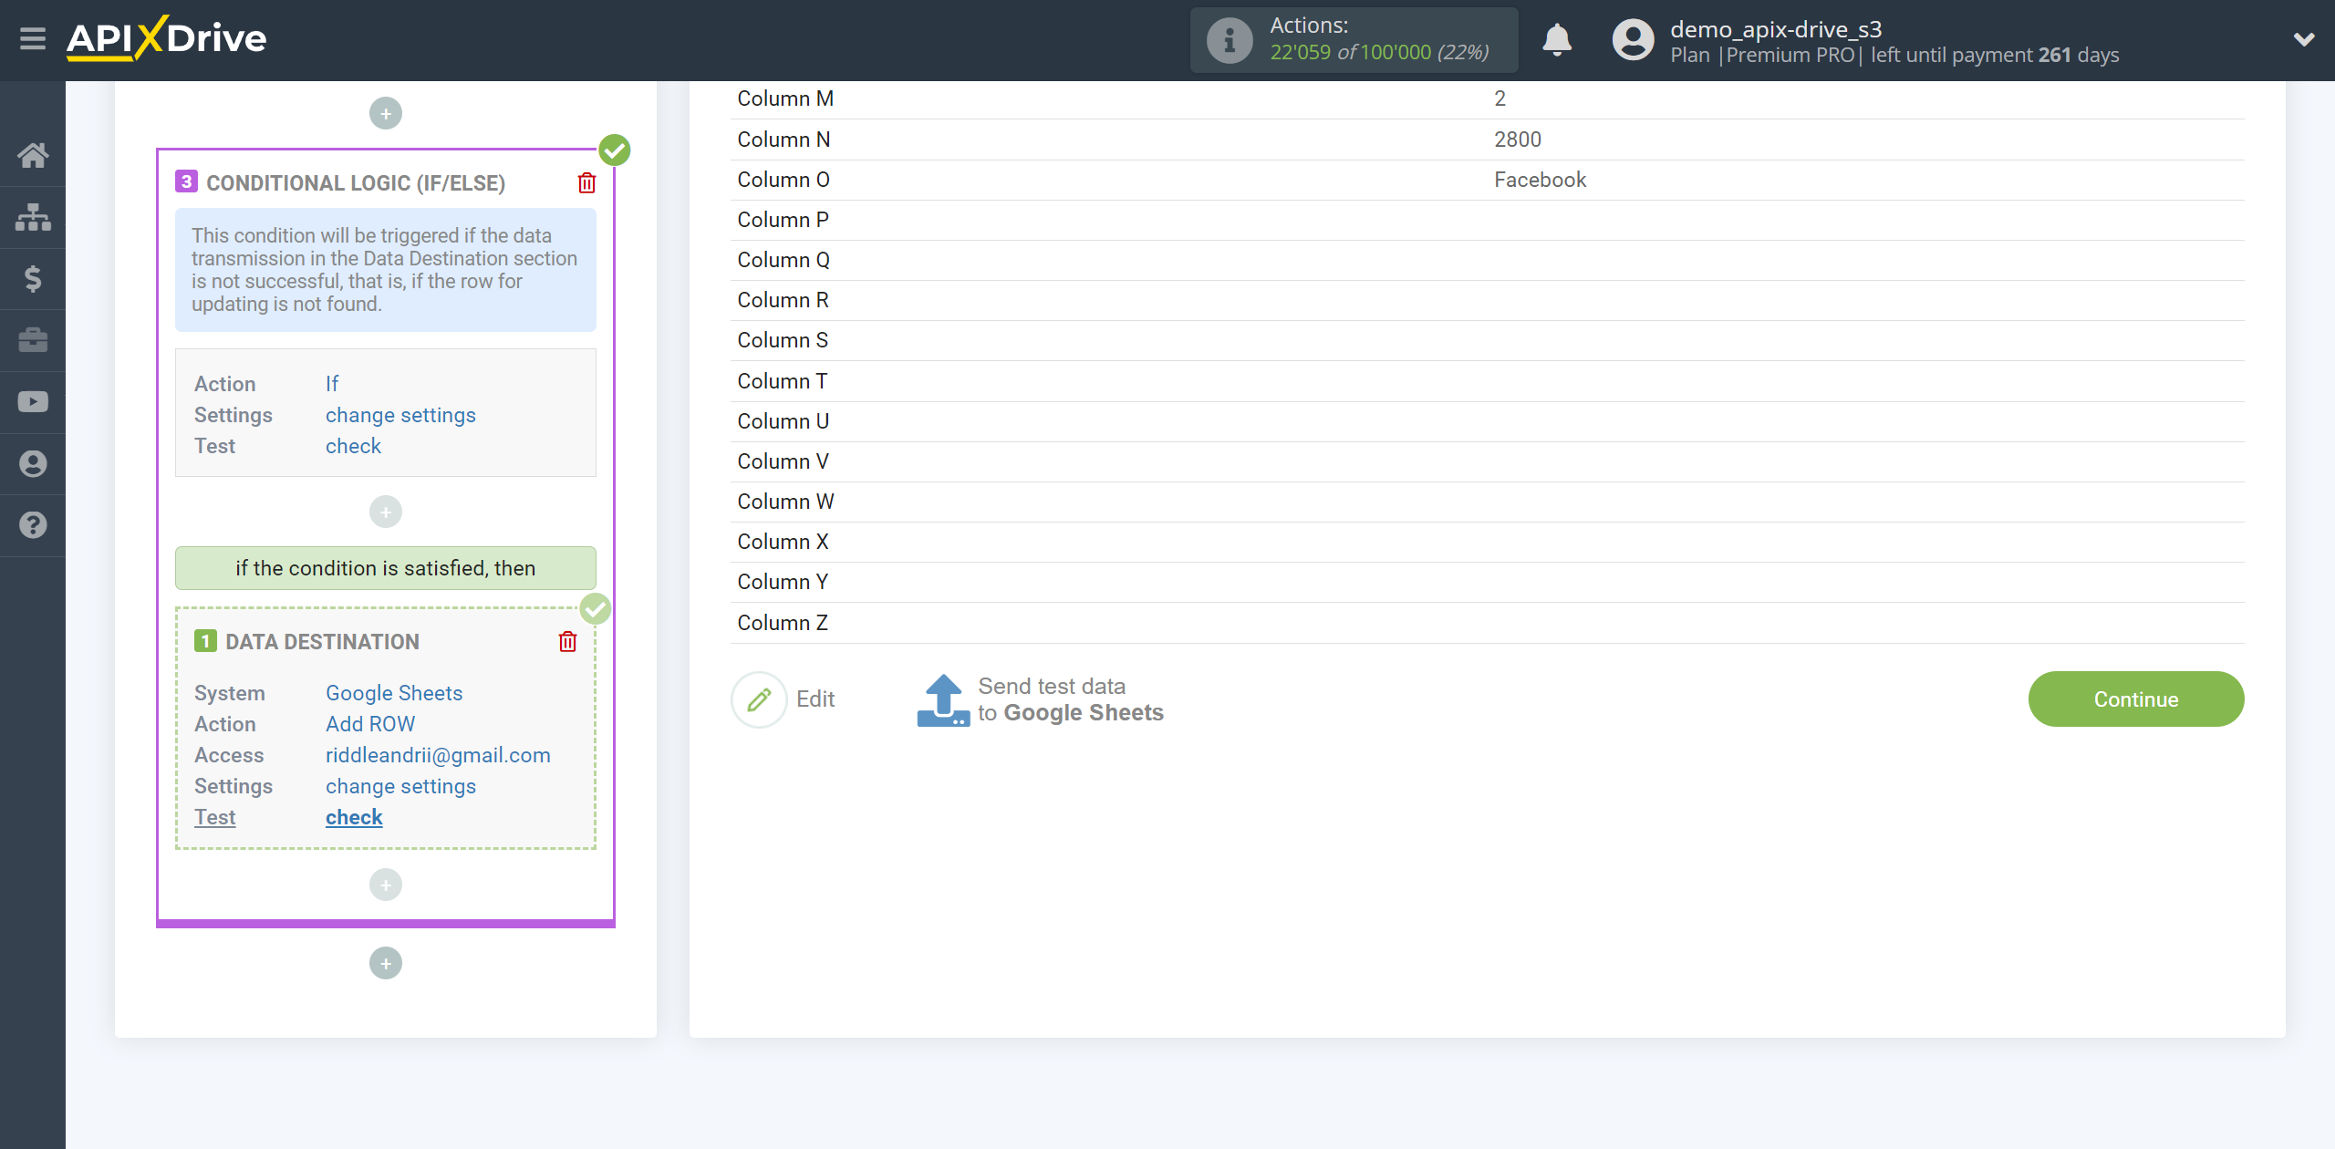This screenshot has height=1149, width=2335.
Task: Add step below If action settings
Action: coord(386,512)
